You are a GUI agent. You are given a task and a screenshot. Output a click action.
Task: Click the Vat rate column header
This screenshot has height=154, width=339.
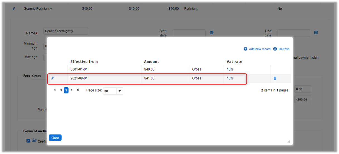[x=234, y=62]
